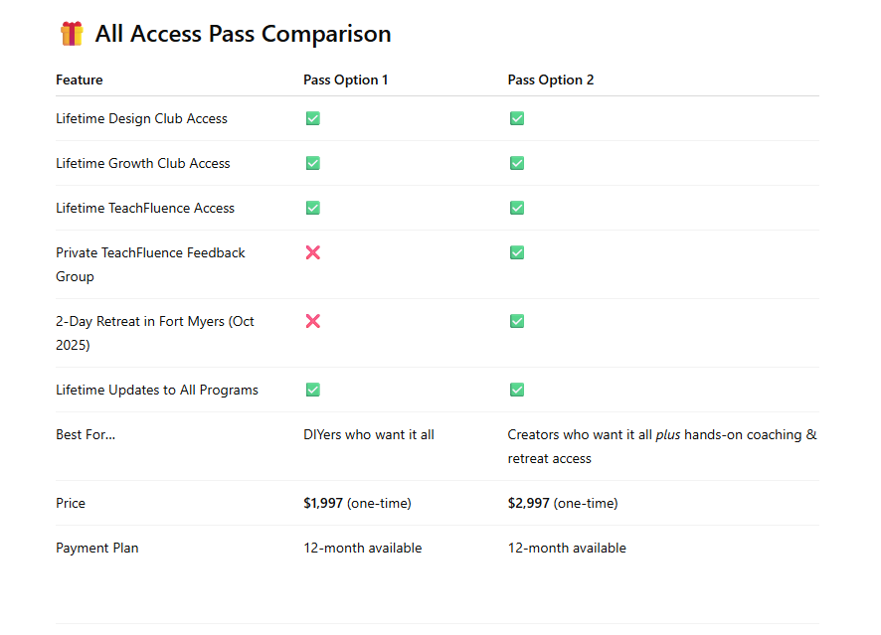Screen dimensions: 881x635
Task: Click Pass Option 2 checkmark for TeachFluence Access
Action: (517, 208)
